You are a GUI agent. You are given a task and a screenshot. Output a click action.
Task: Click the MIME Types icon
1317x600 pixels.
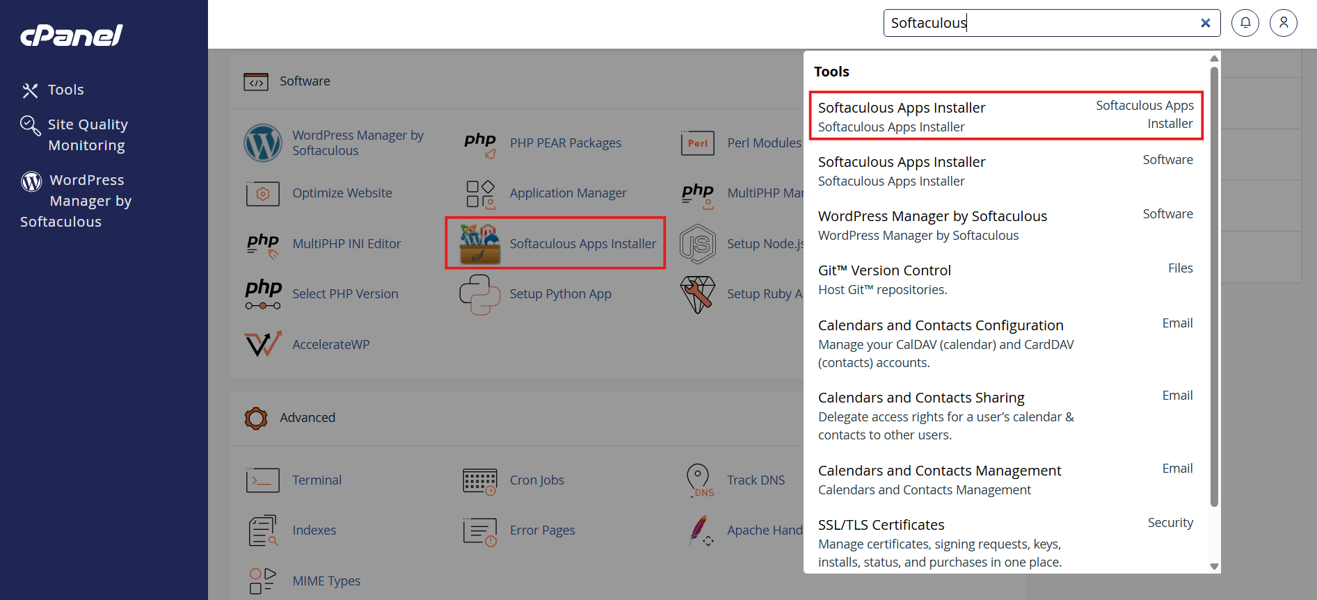coord(263,581)
